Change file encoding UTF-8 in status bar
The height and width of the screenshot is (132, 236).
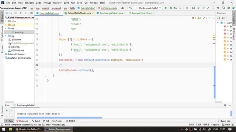click(206, 125)
